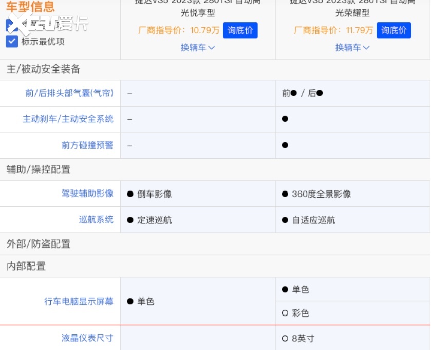
Task: Open the 液晶仪表尺寸 link
Action: tap(87, 338)
